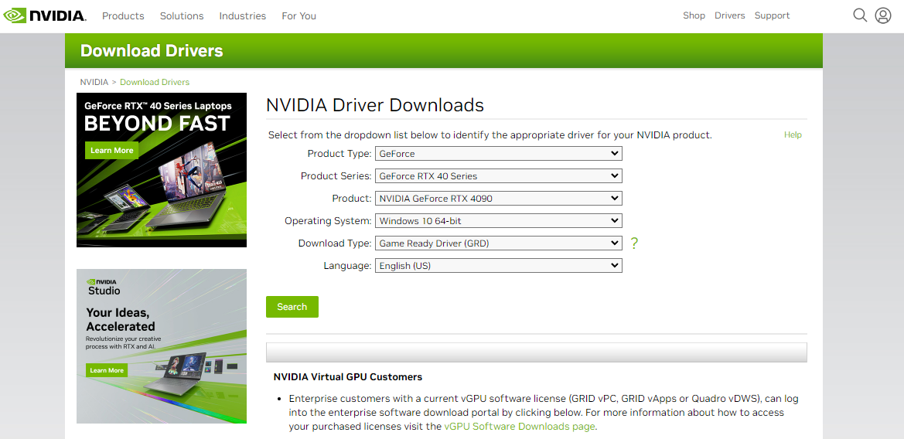Click the NVIDIA logo in header
The height and width of the screenshot is (439, 904).
(44, 15)
